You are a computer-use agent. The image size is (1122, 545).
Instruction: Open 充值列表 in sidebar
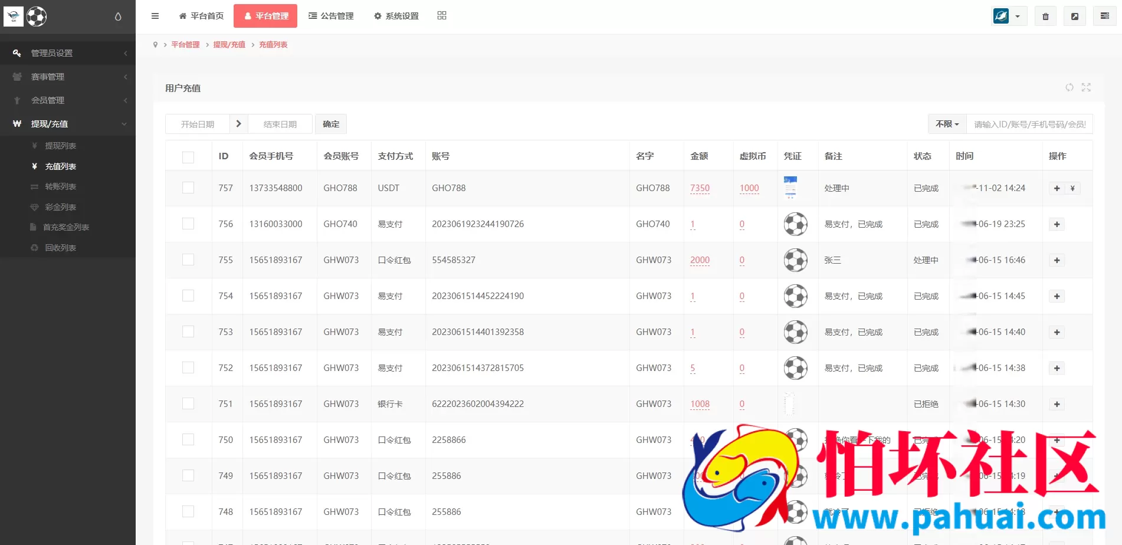(x=61, y=166)
